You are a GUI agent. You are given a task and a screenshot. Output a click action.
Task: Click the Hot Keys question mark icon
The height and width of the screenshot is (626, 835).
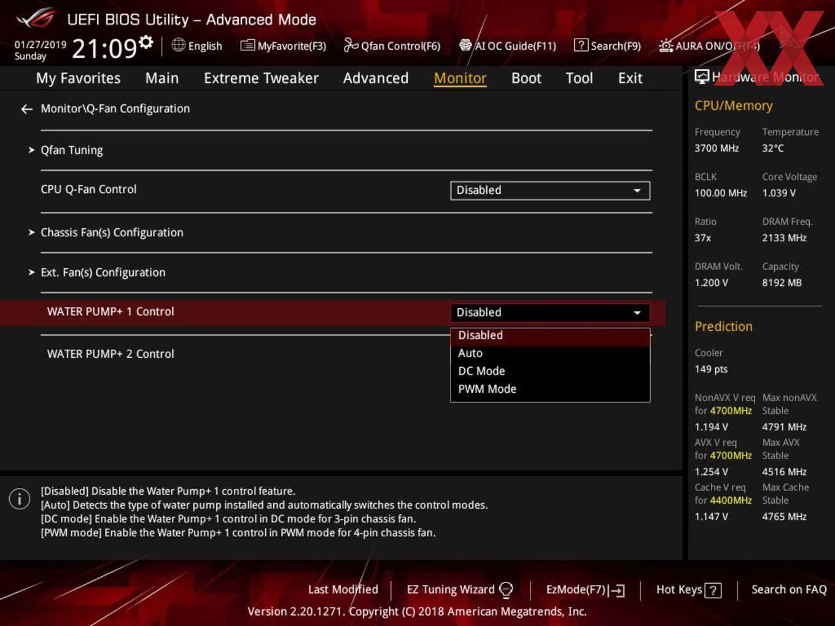(713, 590)
